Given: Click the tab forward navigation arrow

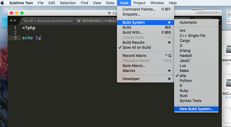Looking at the screenshot, I should pos(15,21).
